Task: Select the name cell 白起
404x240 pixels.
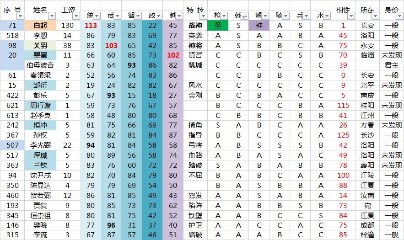Action: tap(40, 26)
